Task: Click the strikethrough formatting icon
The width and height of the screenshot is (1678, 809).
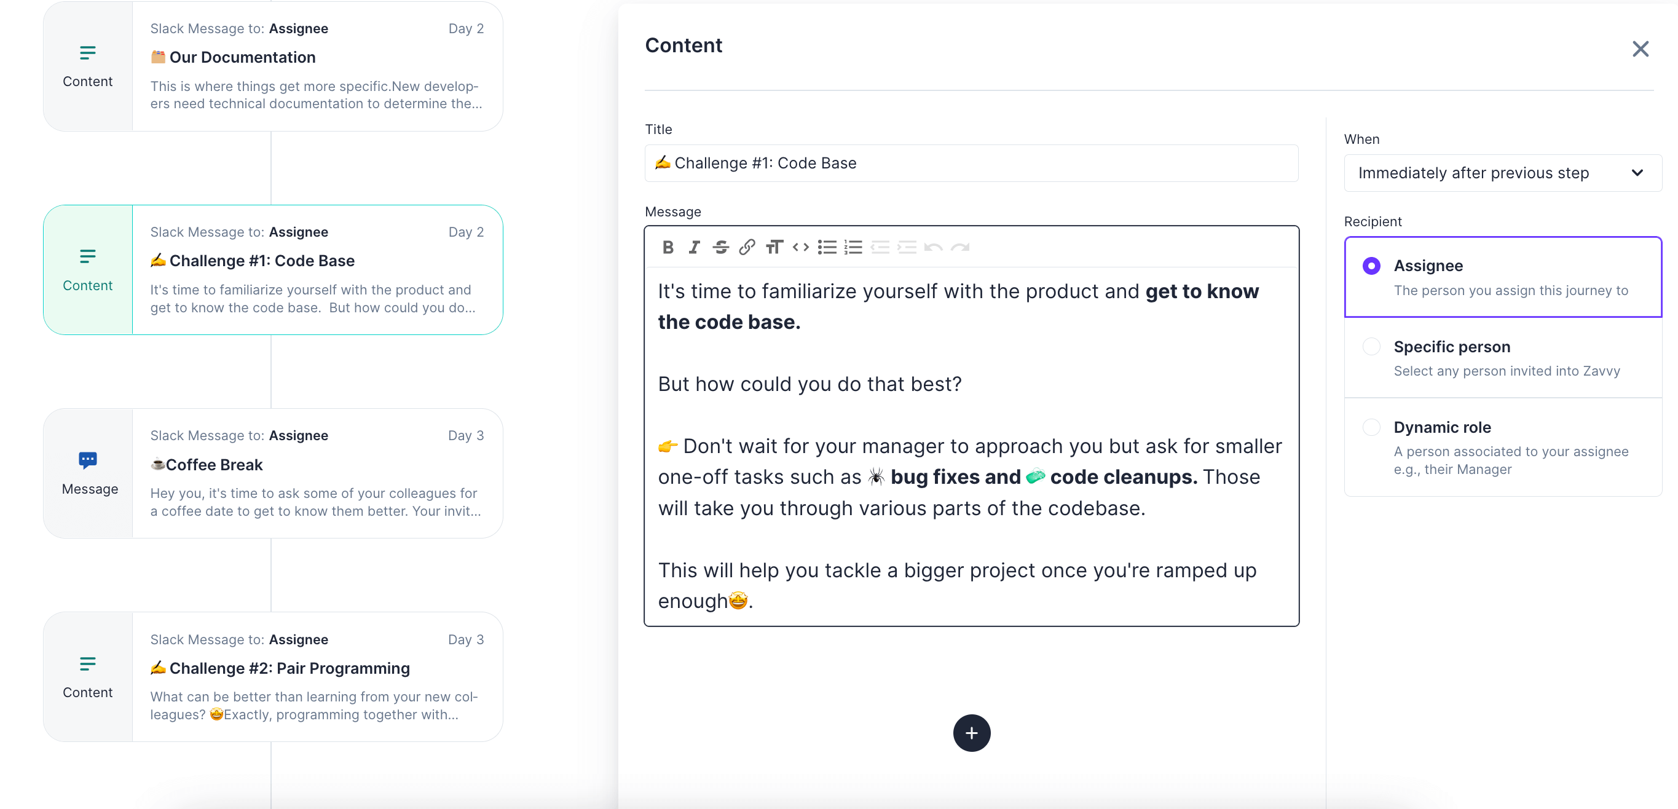Action: (x=720, y=248)
